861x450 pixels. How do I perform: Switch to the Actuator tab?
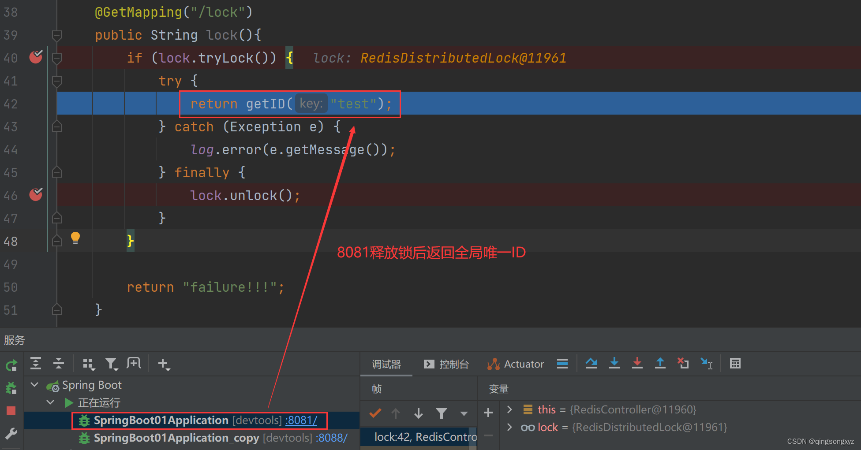coord(516,364)
